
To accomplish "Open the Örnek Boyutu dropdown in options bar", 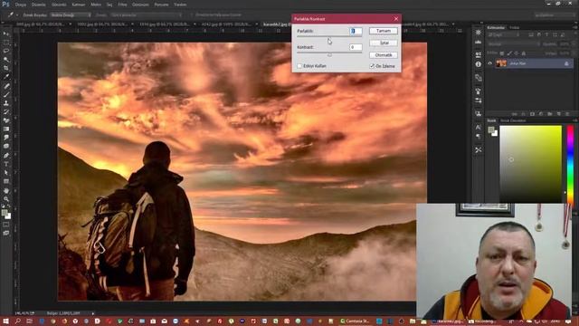I will 71,15.
